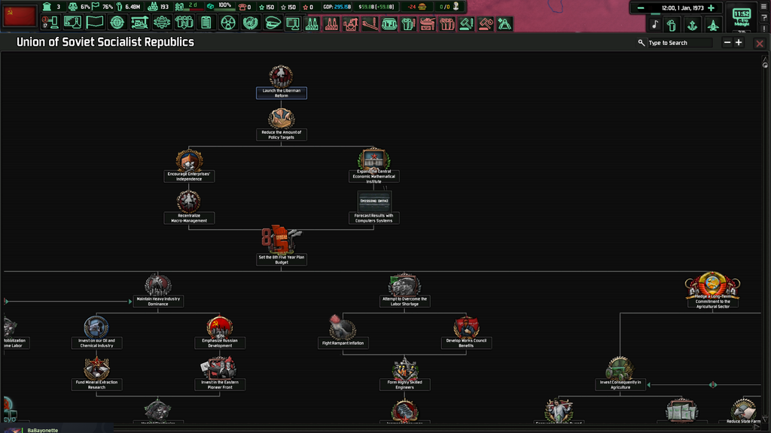Click the Attempt to Overcome the Labor Shortage icon
The width and height of the screenshot is (771, 433).
(404, 285)
